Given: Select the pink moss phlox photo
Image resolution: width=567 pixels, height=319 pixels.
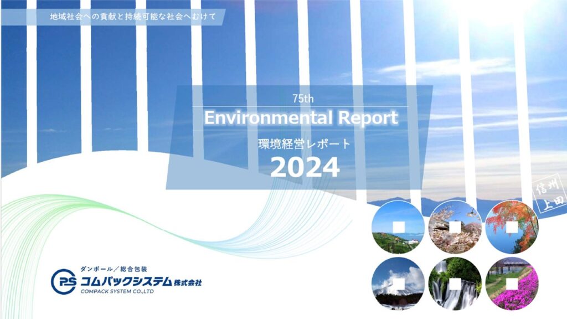Looking at the screenshot, I should pyautogui.click(x=512, y=284).
